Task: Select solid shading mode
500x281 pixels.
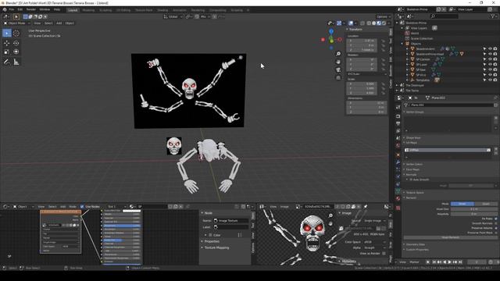Action: pos(373,23)
